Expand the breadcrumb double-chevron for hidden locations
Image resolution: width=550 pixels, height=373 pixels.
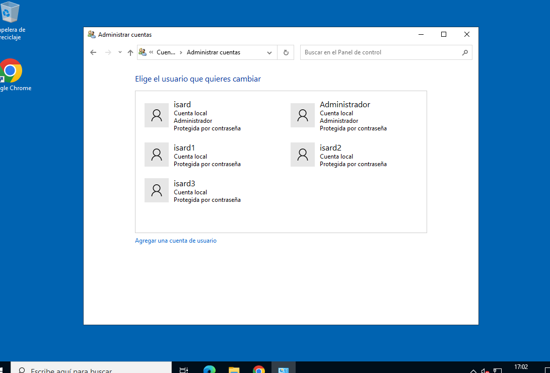(151, 52)
